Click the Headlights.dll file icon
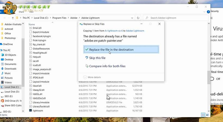This screenshot has height=122, width=223. 30,53
